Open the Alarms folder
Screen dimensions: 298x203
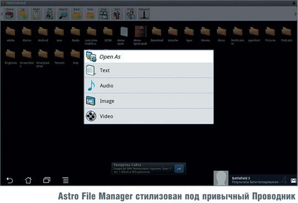tap(26, 34)
